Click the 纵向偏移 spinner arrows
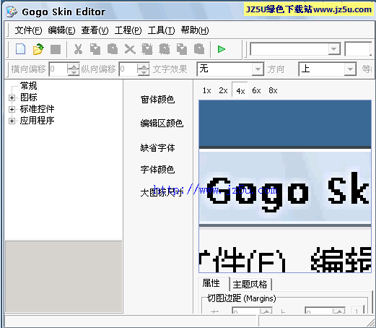 pos(144,69)
